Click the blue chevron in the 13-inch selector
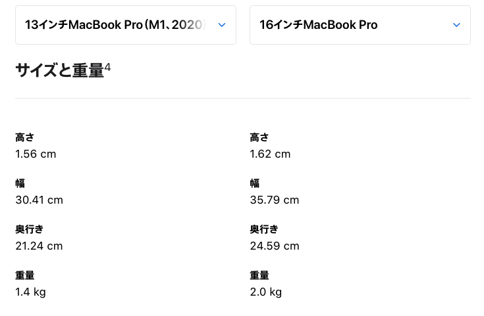Image resolution: width=484 pixels, height=316 pixels. [222, 25]
